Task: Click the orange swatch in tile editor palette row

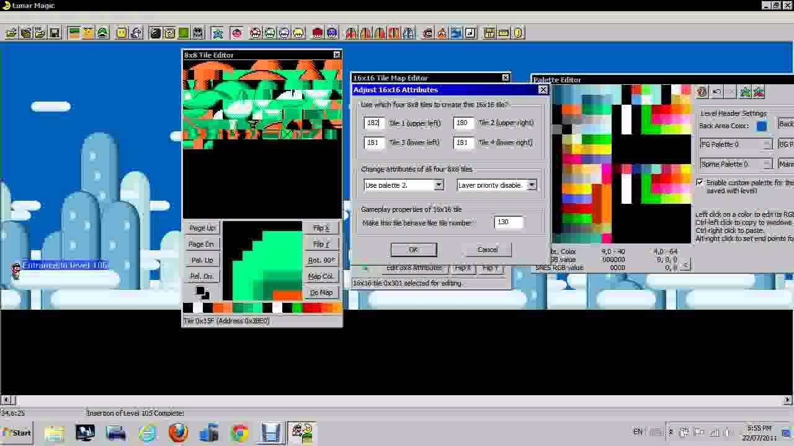Action: [218, 308]
